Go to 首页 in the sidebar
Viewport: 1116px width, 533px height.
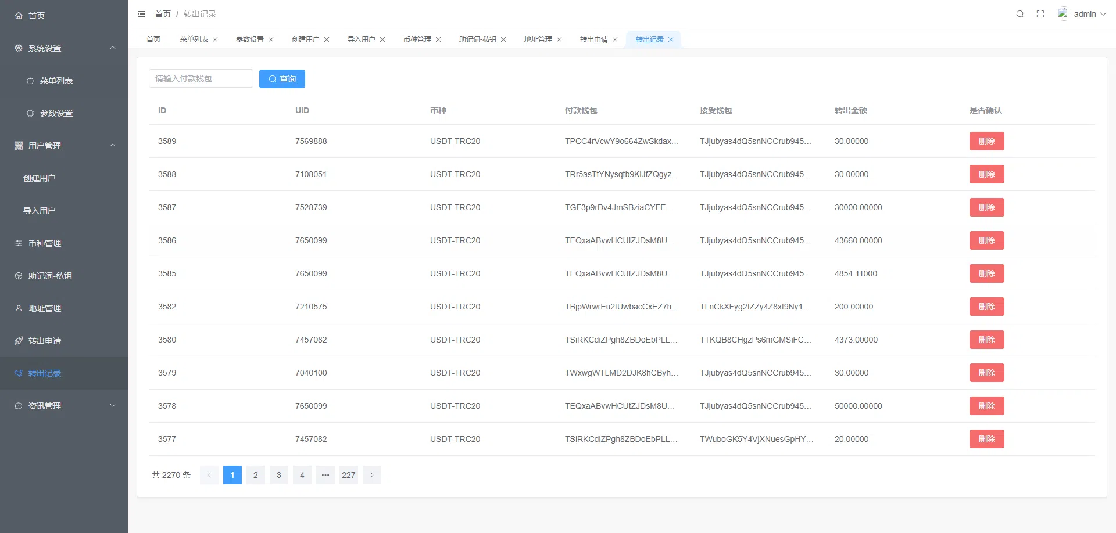[x=37, y=16]
